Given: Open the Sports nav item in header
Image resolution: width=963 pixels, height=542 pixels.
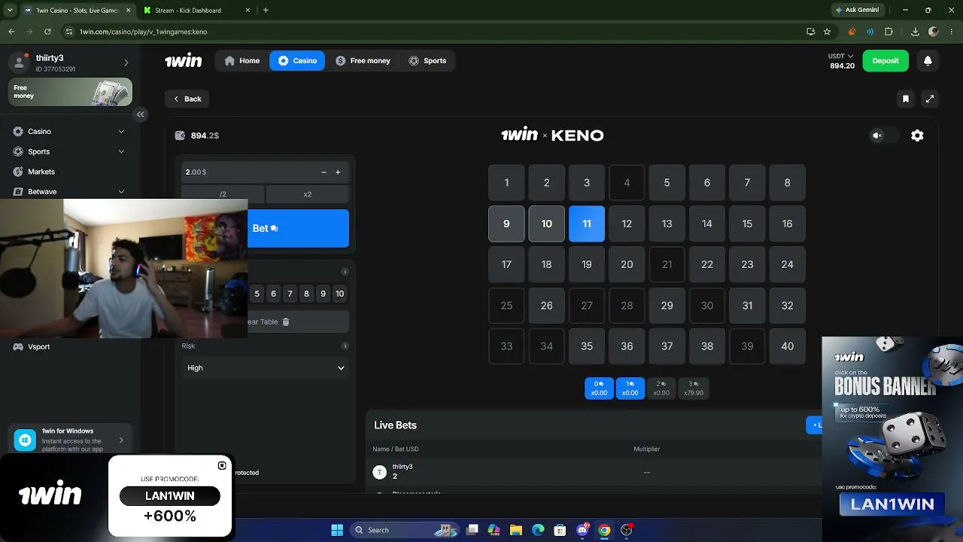Looking at the screenshot, I should tap(427, 61).
